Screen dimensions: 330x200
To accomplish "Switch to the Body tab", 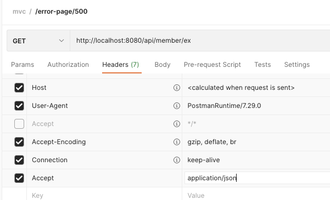I will pyautogui.click(x=163, y=65).
